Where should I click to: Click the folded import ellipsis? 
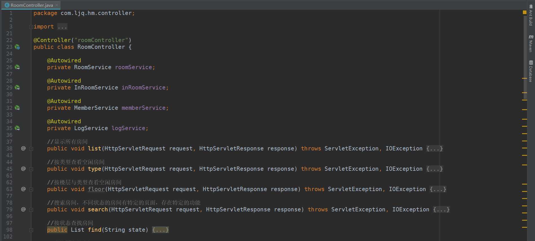[x=62, y=27]
